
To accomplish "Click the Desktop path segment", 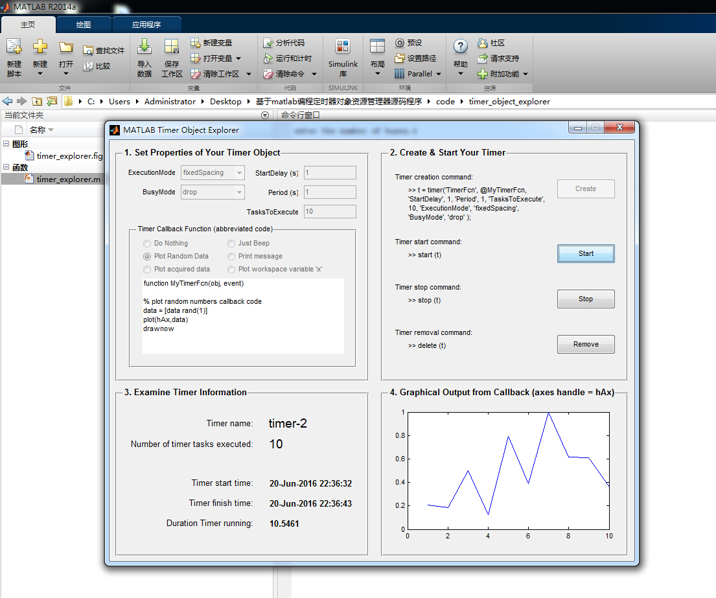I will pyautogui.click(x=225, y=101).
